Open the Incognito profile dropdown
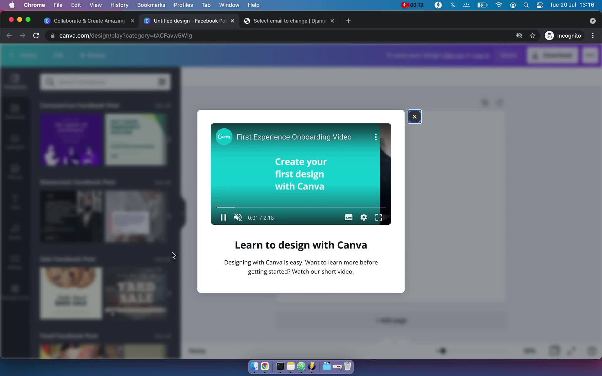 click(563, 35)
